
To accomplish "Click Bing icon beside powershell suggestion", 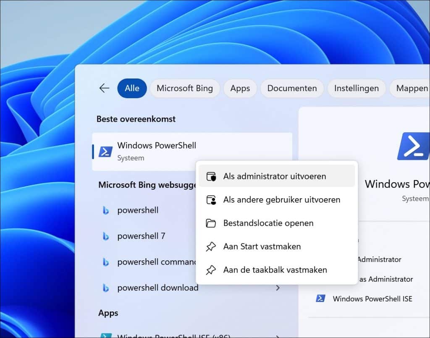I will tap(105, 210).
